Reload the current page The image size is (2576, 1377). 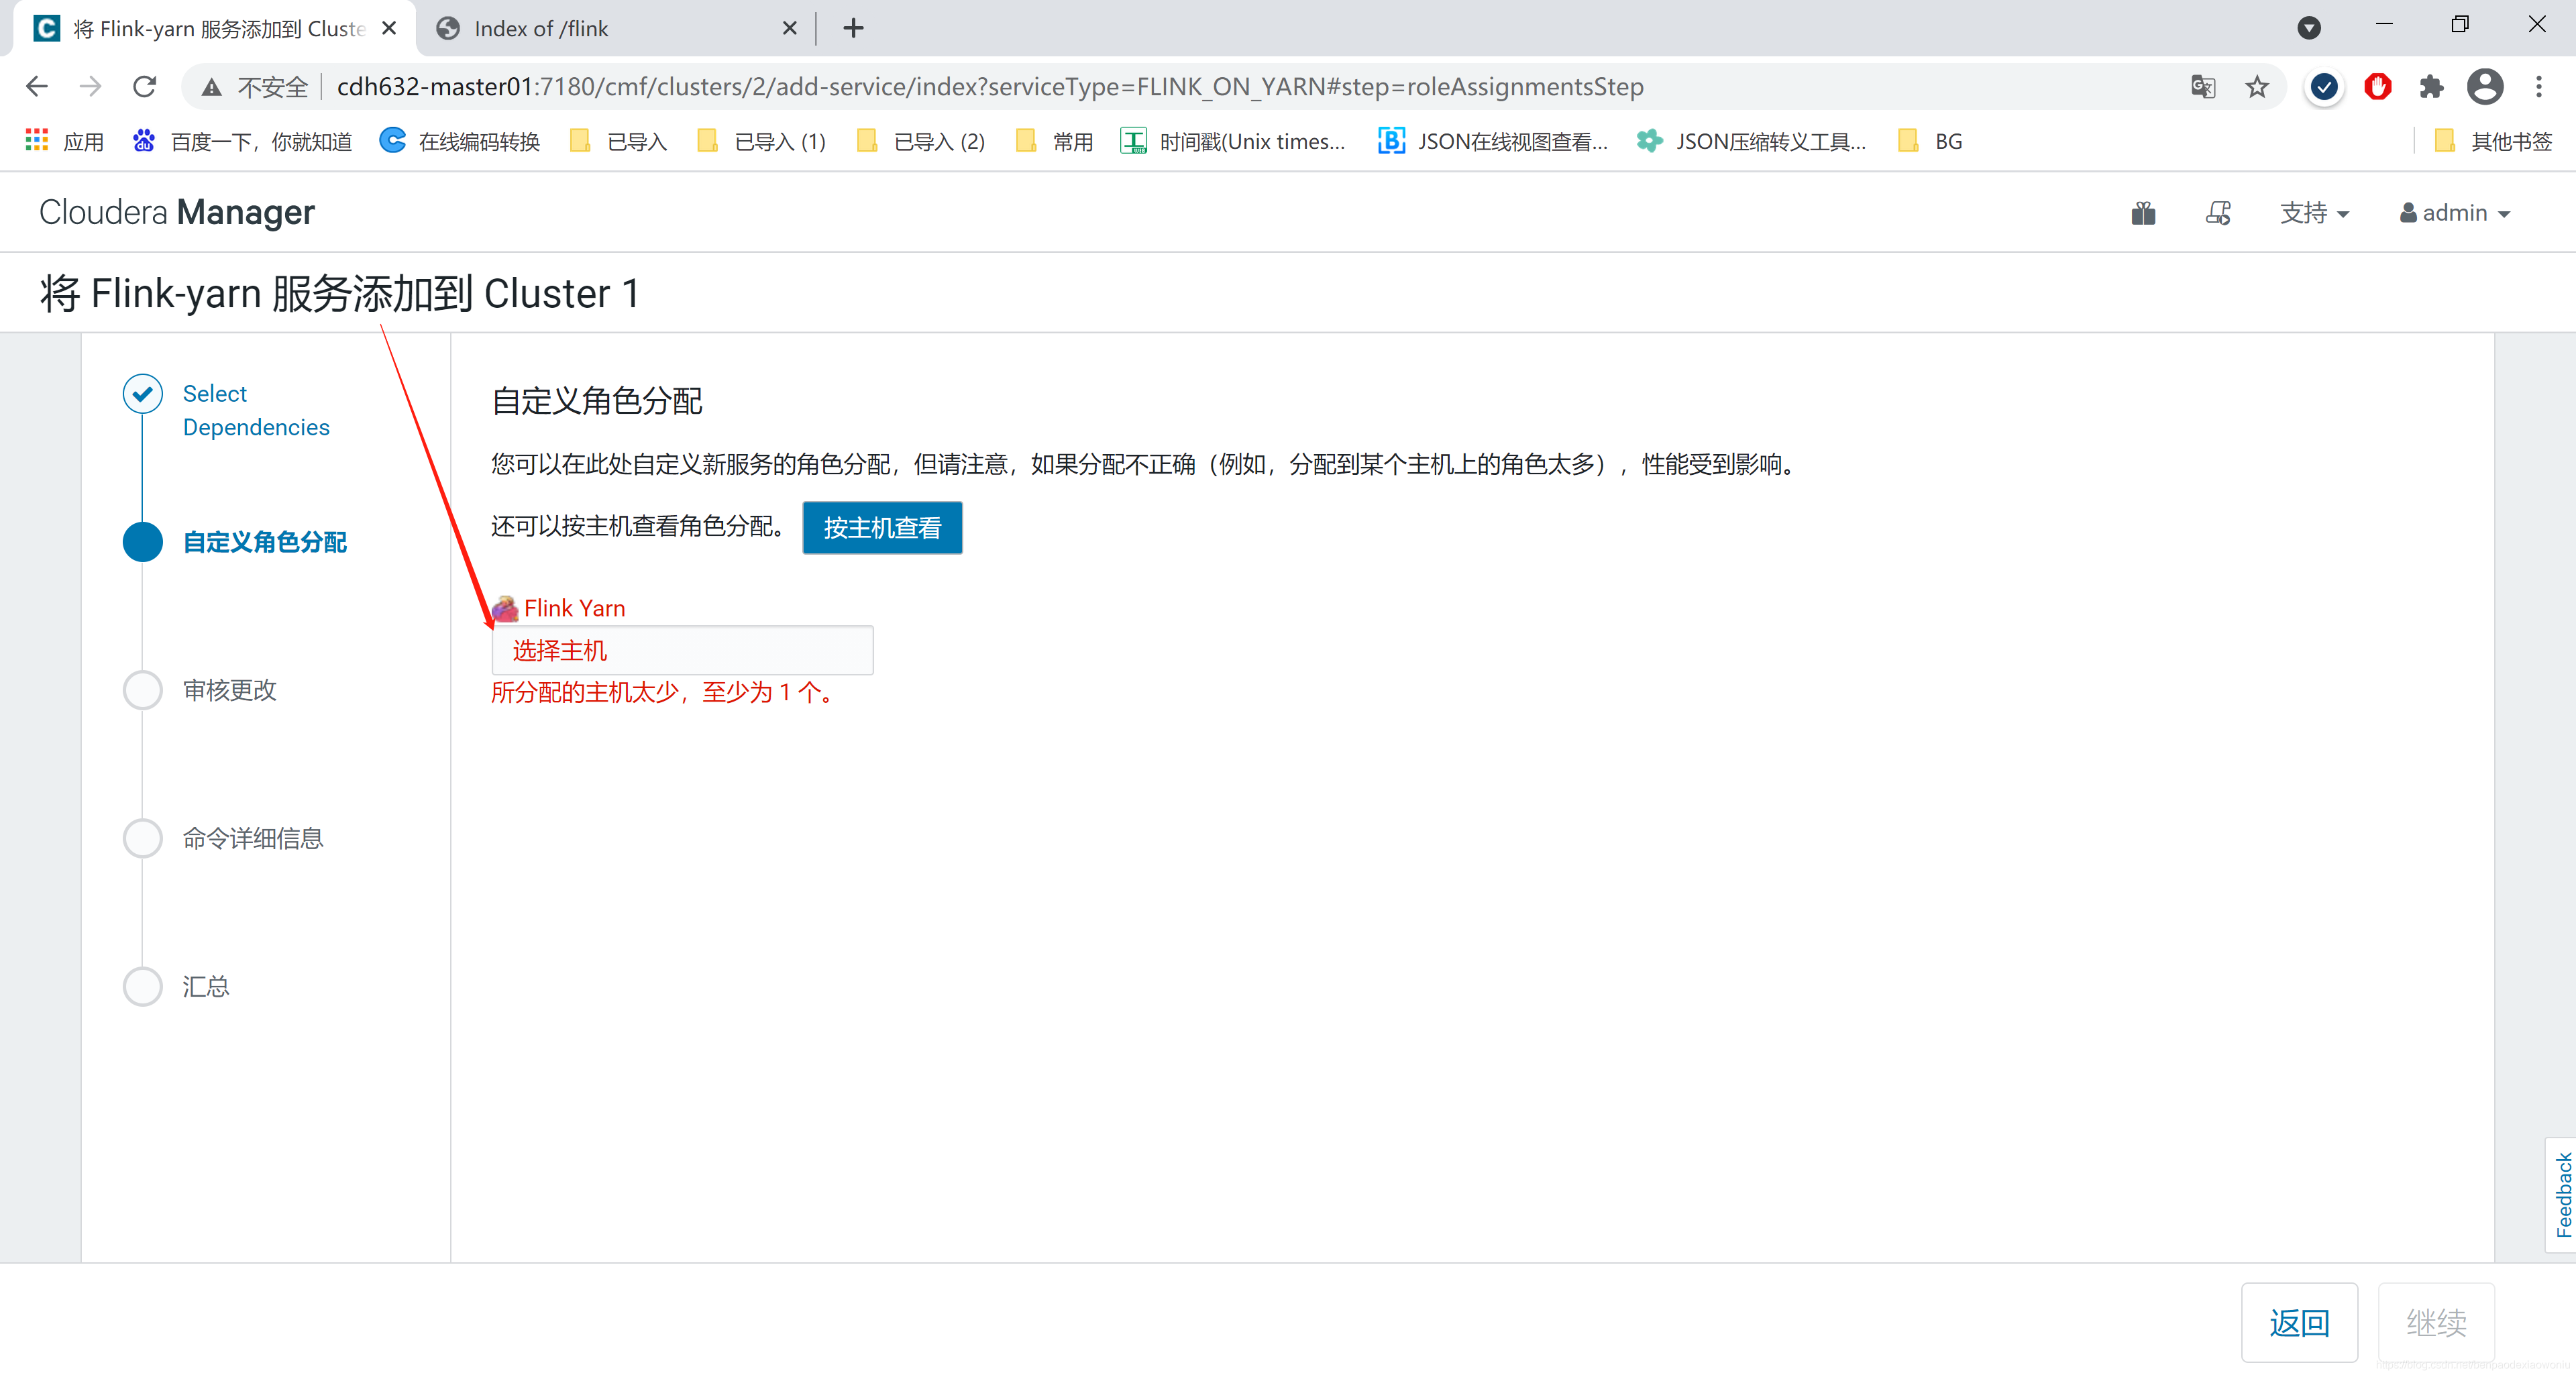(145, 87)
